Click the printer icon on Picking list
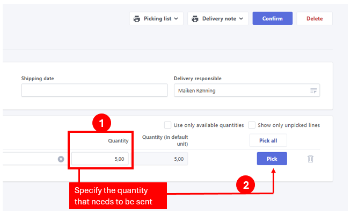 (136, 19)
